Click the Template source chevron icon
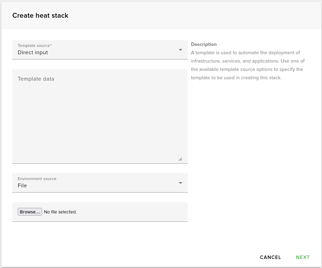Viewport: 322px width, 268px height. click(x=180, y=49)
